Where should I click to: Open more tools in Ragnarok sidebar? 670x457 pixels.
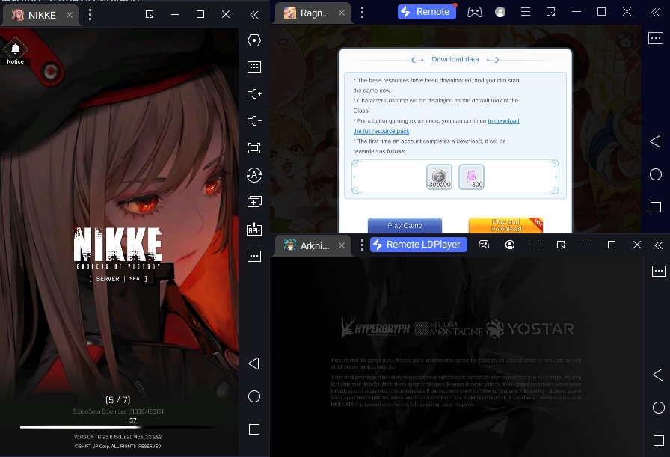(x=656, y=38)
